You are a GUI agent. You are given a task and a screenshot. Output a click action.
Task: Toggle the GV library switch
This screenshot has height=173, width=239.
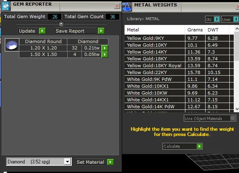tap(216, 19)
